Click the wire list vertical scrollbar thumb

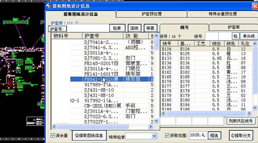point(255,70)
